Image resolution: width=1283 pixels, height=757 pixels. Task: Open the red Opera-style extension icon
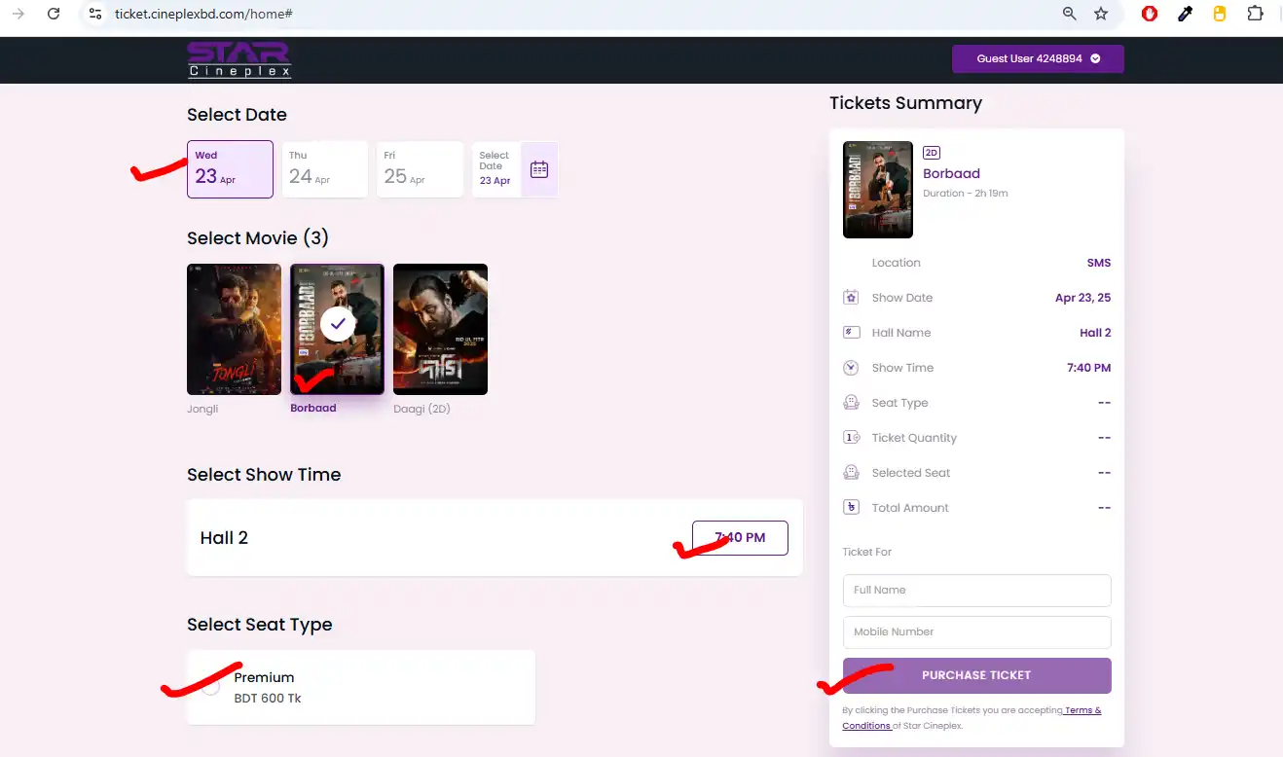click(1150, 14)
